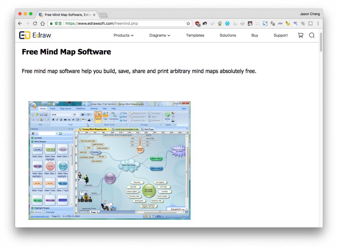Open the shopping cart
The height and width of the screenshot is (249, 338).
click(x=300, y=35)
